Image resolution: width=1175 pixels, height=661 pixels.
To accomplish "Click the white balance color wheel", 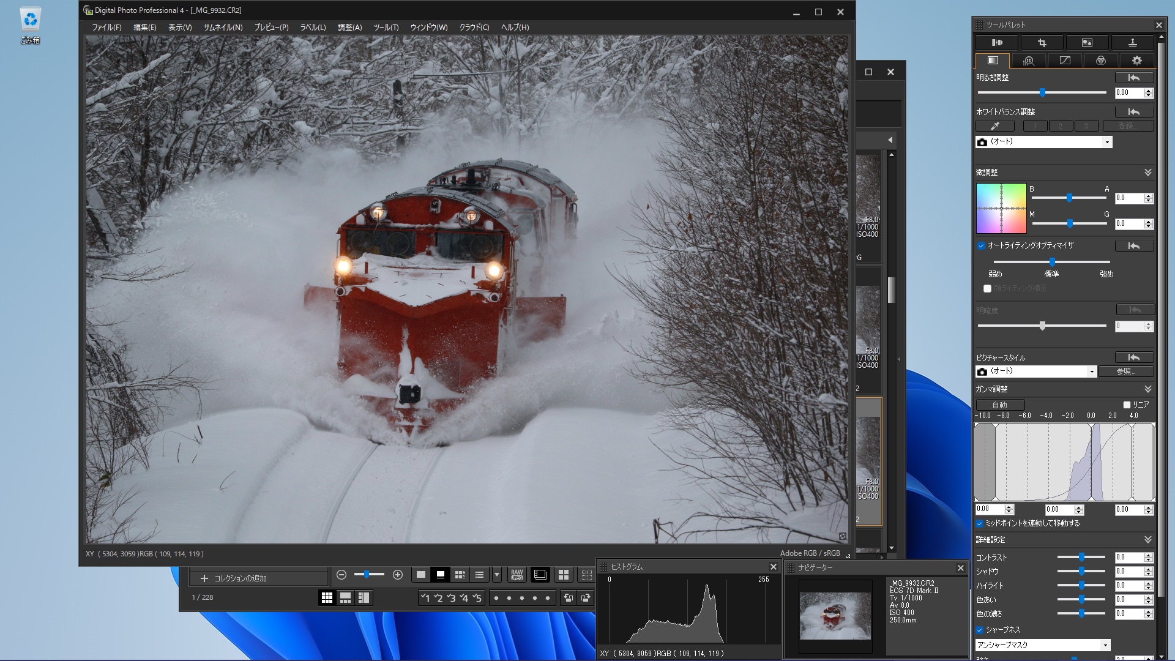I will [1001, 208].
